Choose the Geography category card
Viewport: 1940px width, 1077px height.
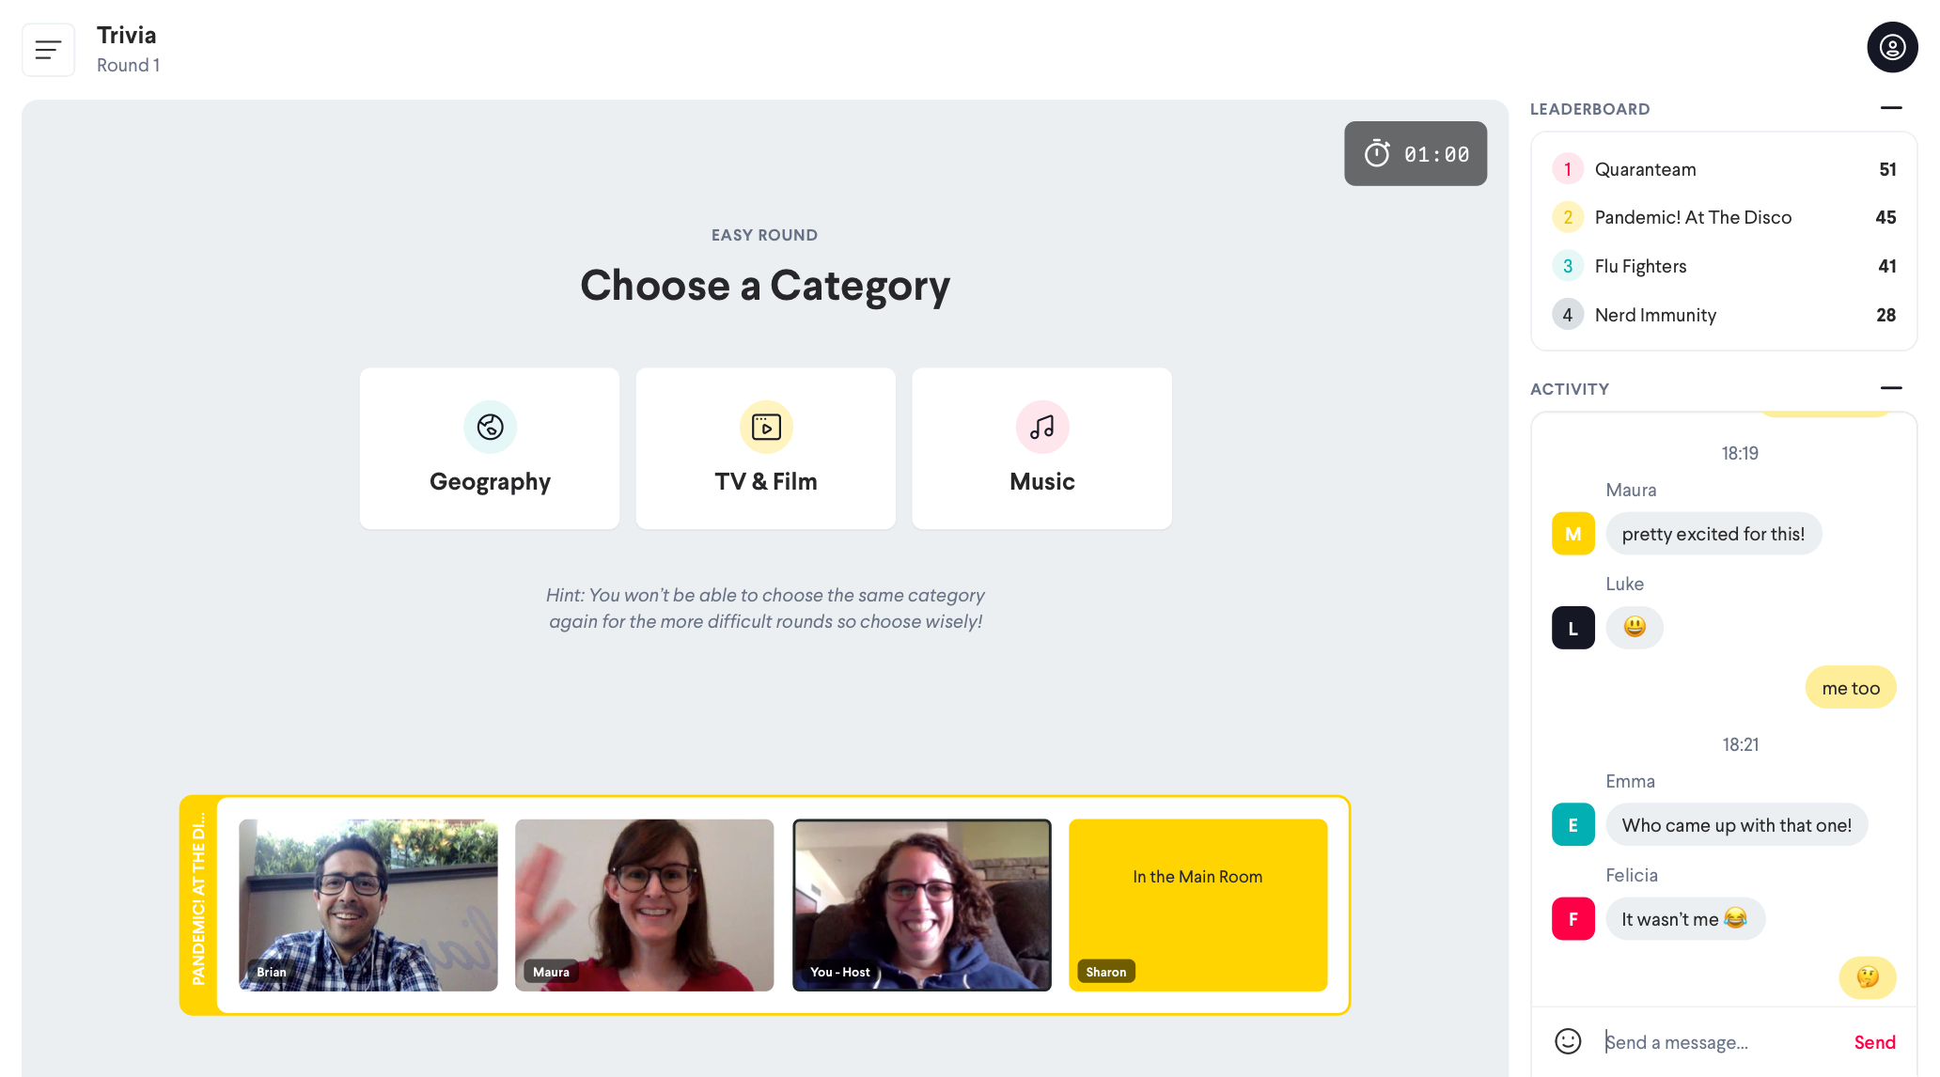490,448
